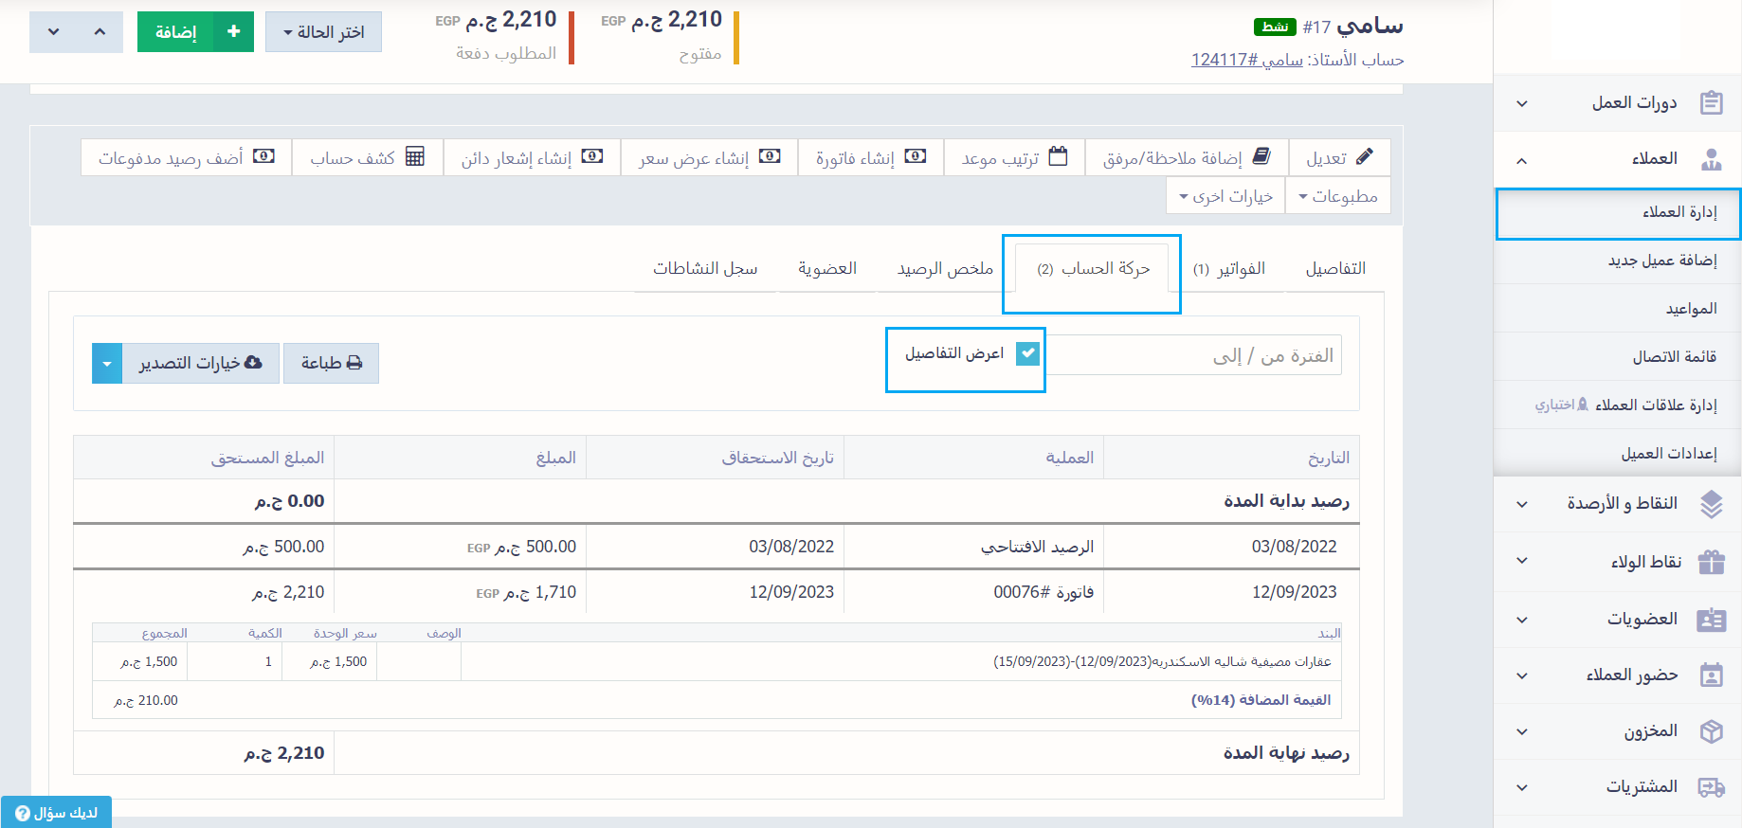The image size is (1742, 828).
Task: Click the cloud icon on خيارات التصدير
Action: pyautogui.click(x=253, y=363)
